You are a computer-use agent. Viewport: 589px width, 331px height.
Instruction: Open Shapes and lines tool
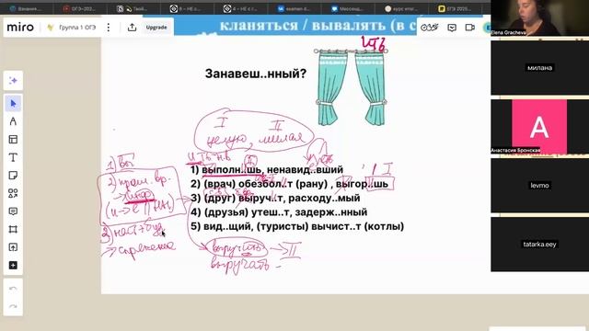pos(13,193)
